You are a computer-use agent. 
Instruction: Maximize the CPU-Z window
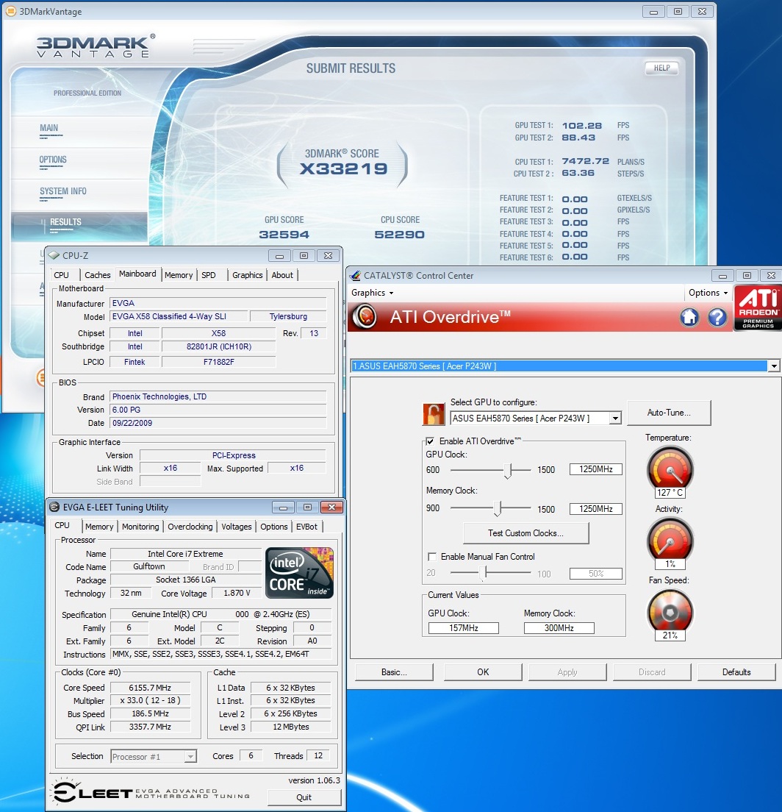(x=304, y=256)
